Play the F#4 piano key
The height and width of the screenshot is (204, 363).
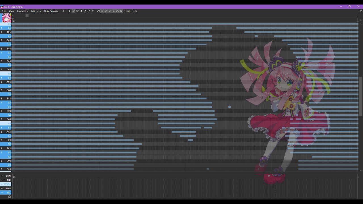(6, 99)
